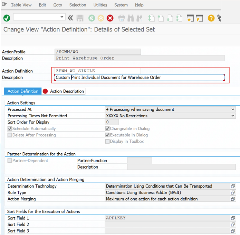Screen dimensions: 240x235
Task: Expand the Processed At dropdown
Action: tap(233, 109)
